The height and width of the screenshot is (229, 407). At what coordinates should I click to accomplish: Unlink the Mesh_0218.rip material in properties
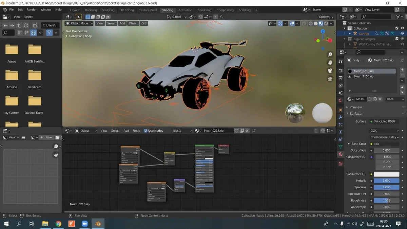tap(380, 99)
